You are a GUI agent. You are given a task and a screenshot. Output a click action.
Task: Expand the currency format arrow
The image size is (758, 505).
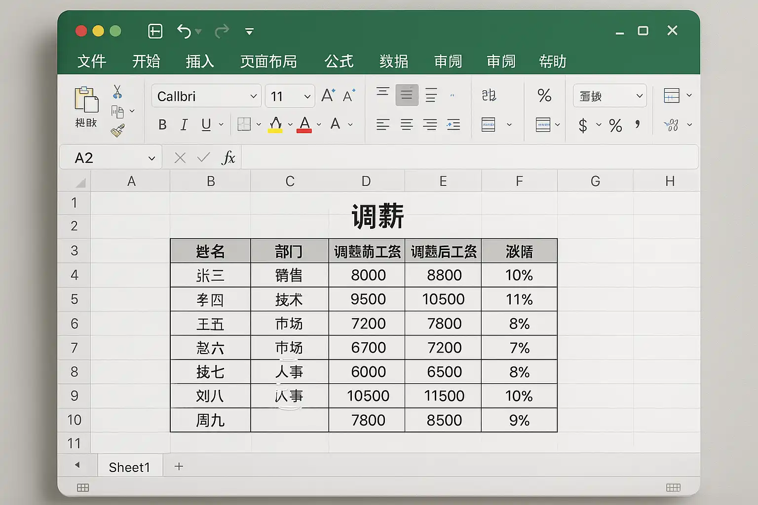[x=599, y=125]
